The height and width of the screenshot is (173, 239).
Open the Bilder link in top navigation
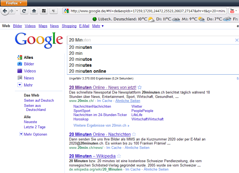click(17, 26)
